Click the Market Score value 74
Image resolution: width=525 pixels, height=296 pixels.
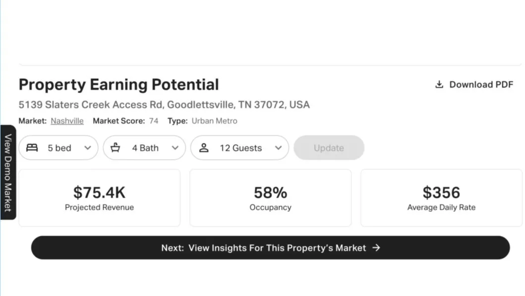(x=154, y=121)
